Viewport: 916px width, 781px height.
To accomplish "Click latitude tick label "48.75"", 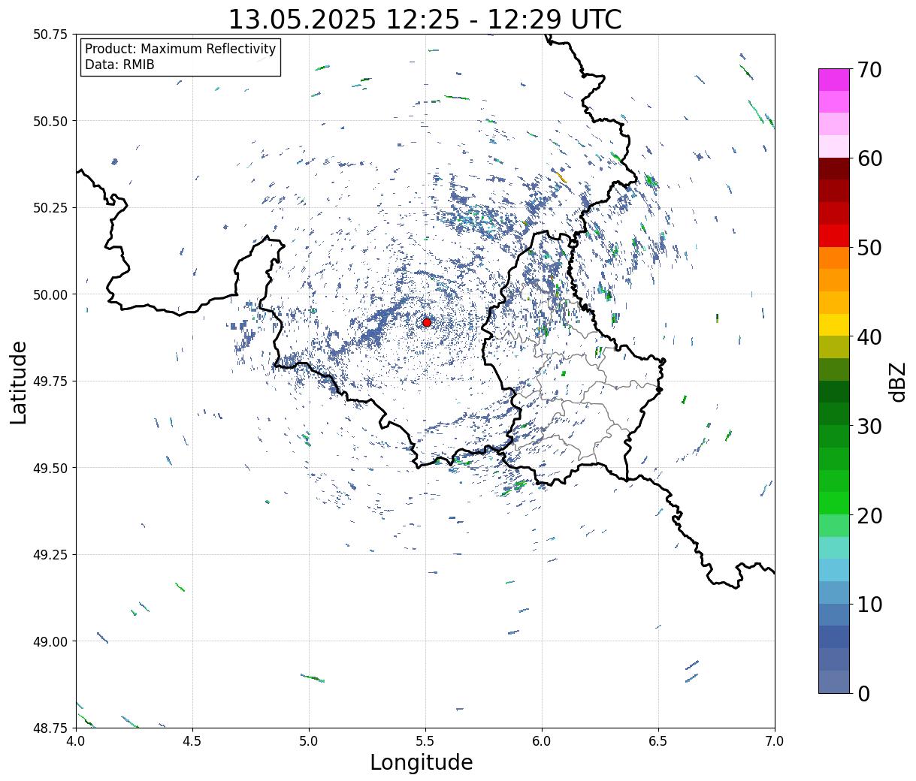I will pyautogui.click(x=50, y=728).
